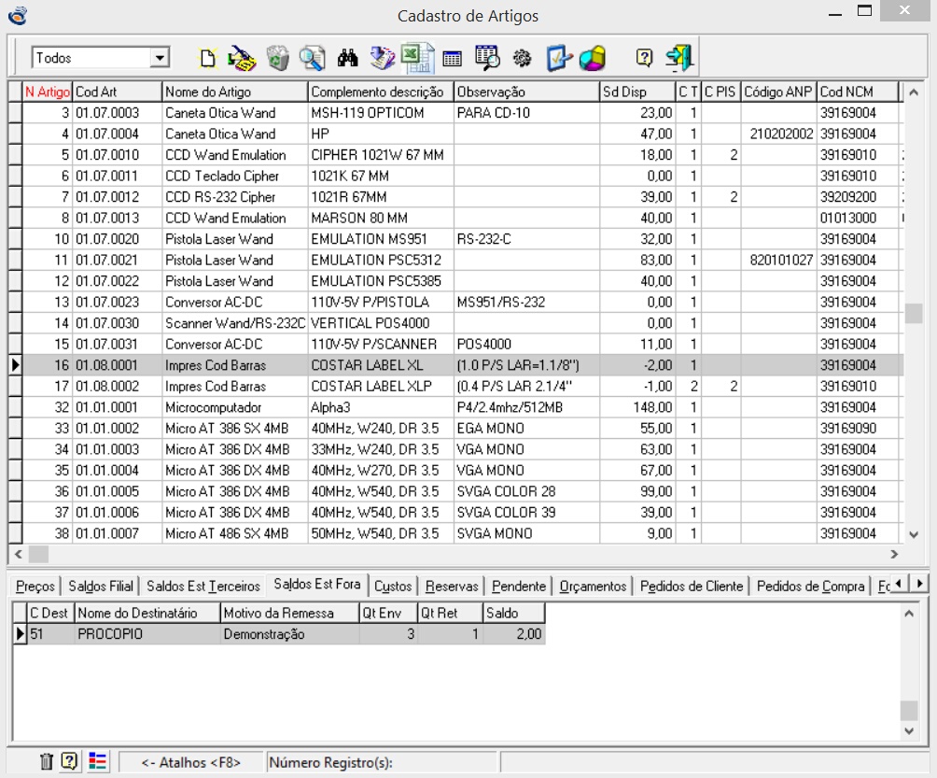Open the calendar grid icon
Screen dimensions: 937x778
click(453, 59)
